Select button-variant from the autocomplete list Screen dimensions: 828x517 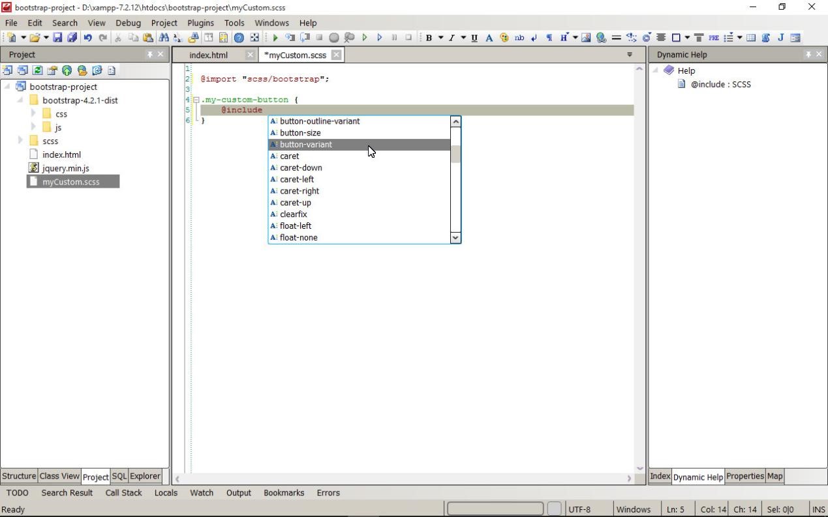tap(305, 144)
